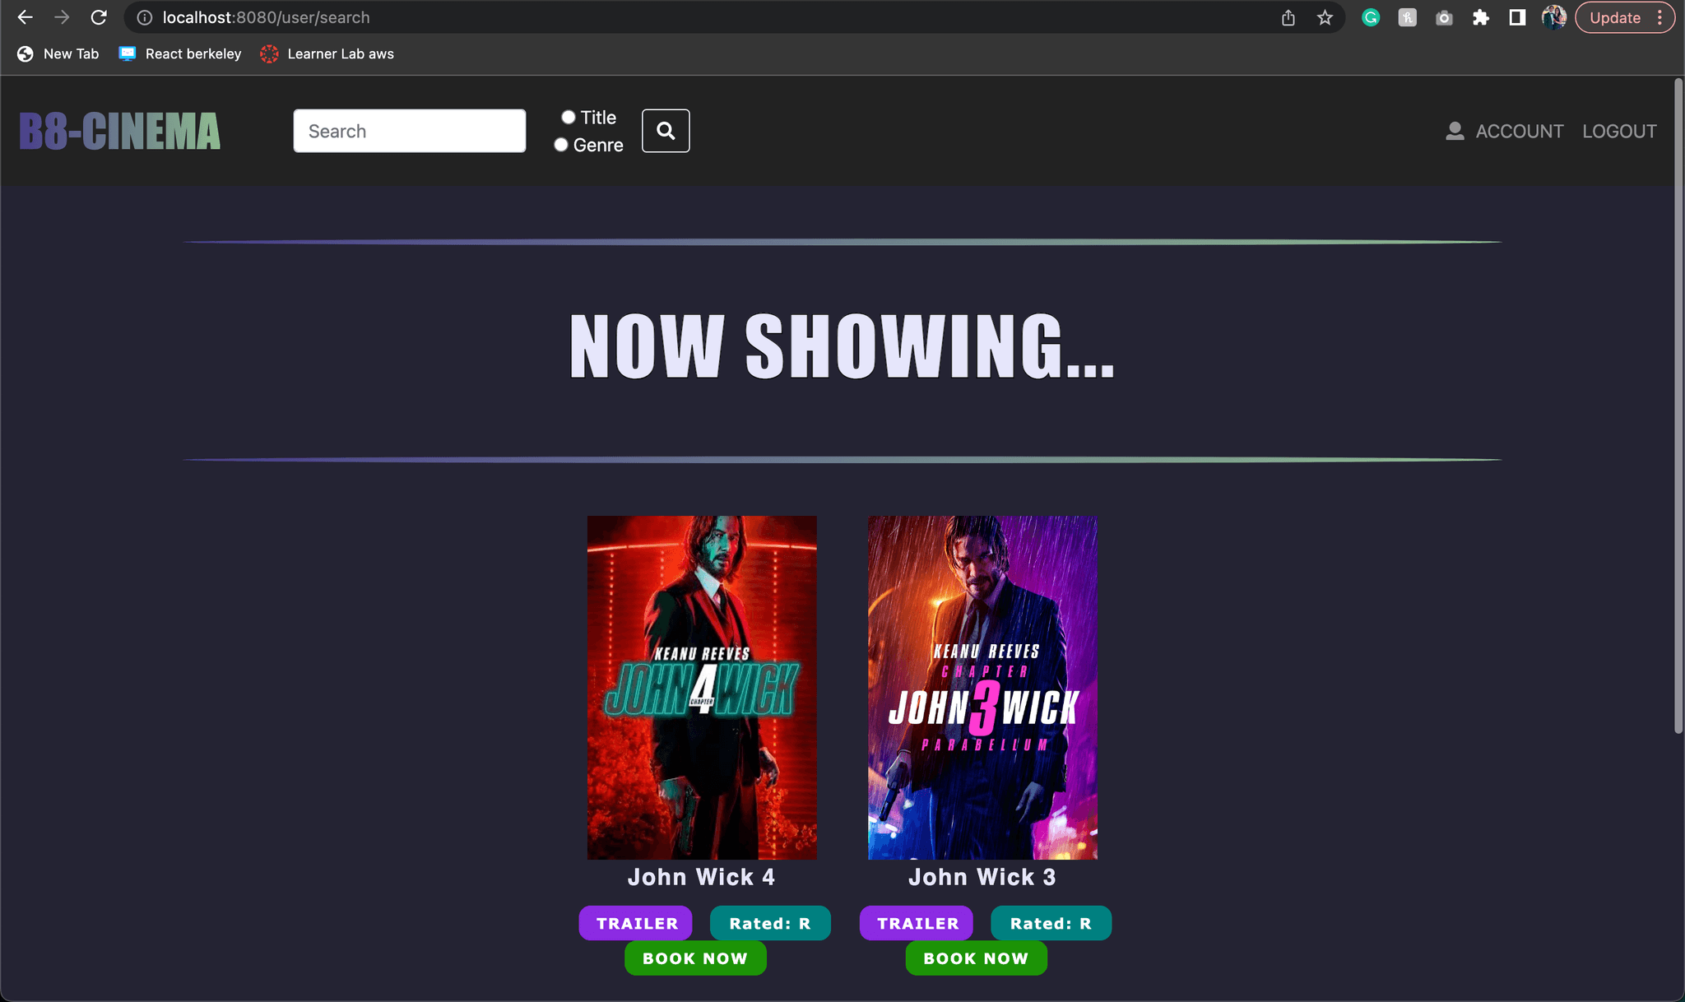This screenshot has width=1685, height=1002.
Task: Click the Search input field
Action: [410, 131]
